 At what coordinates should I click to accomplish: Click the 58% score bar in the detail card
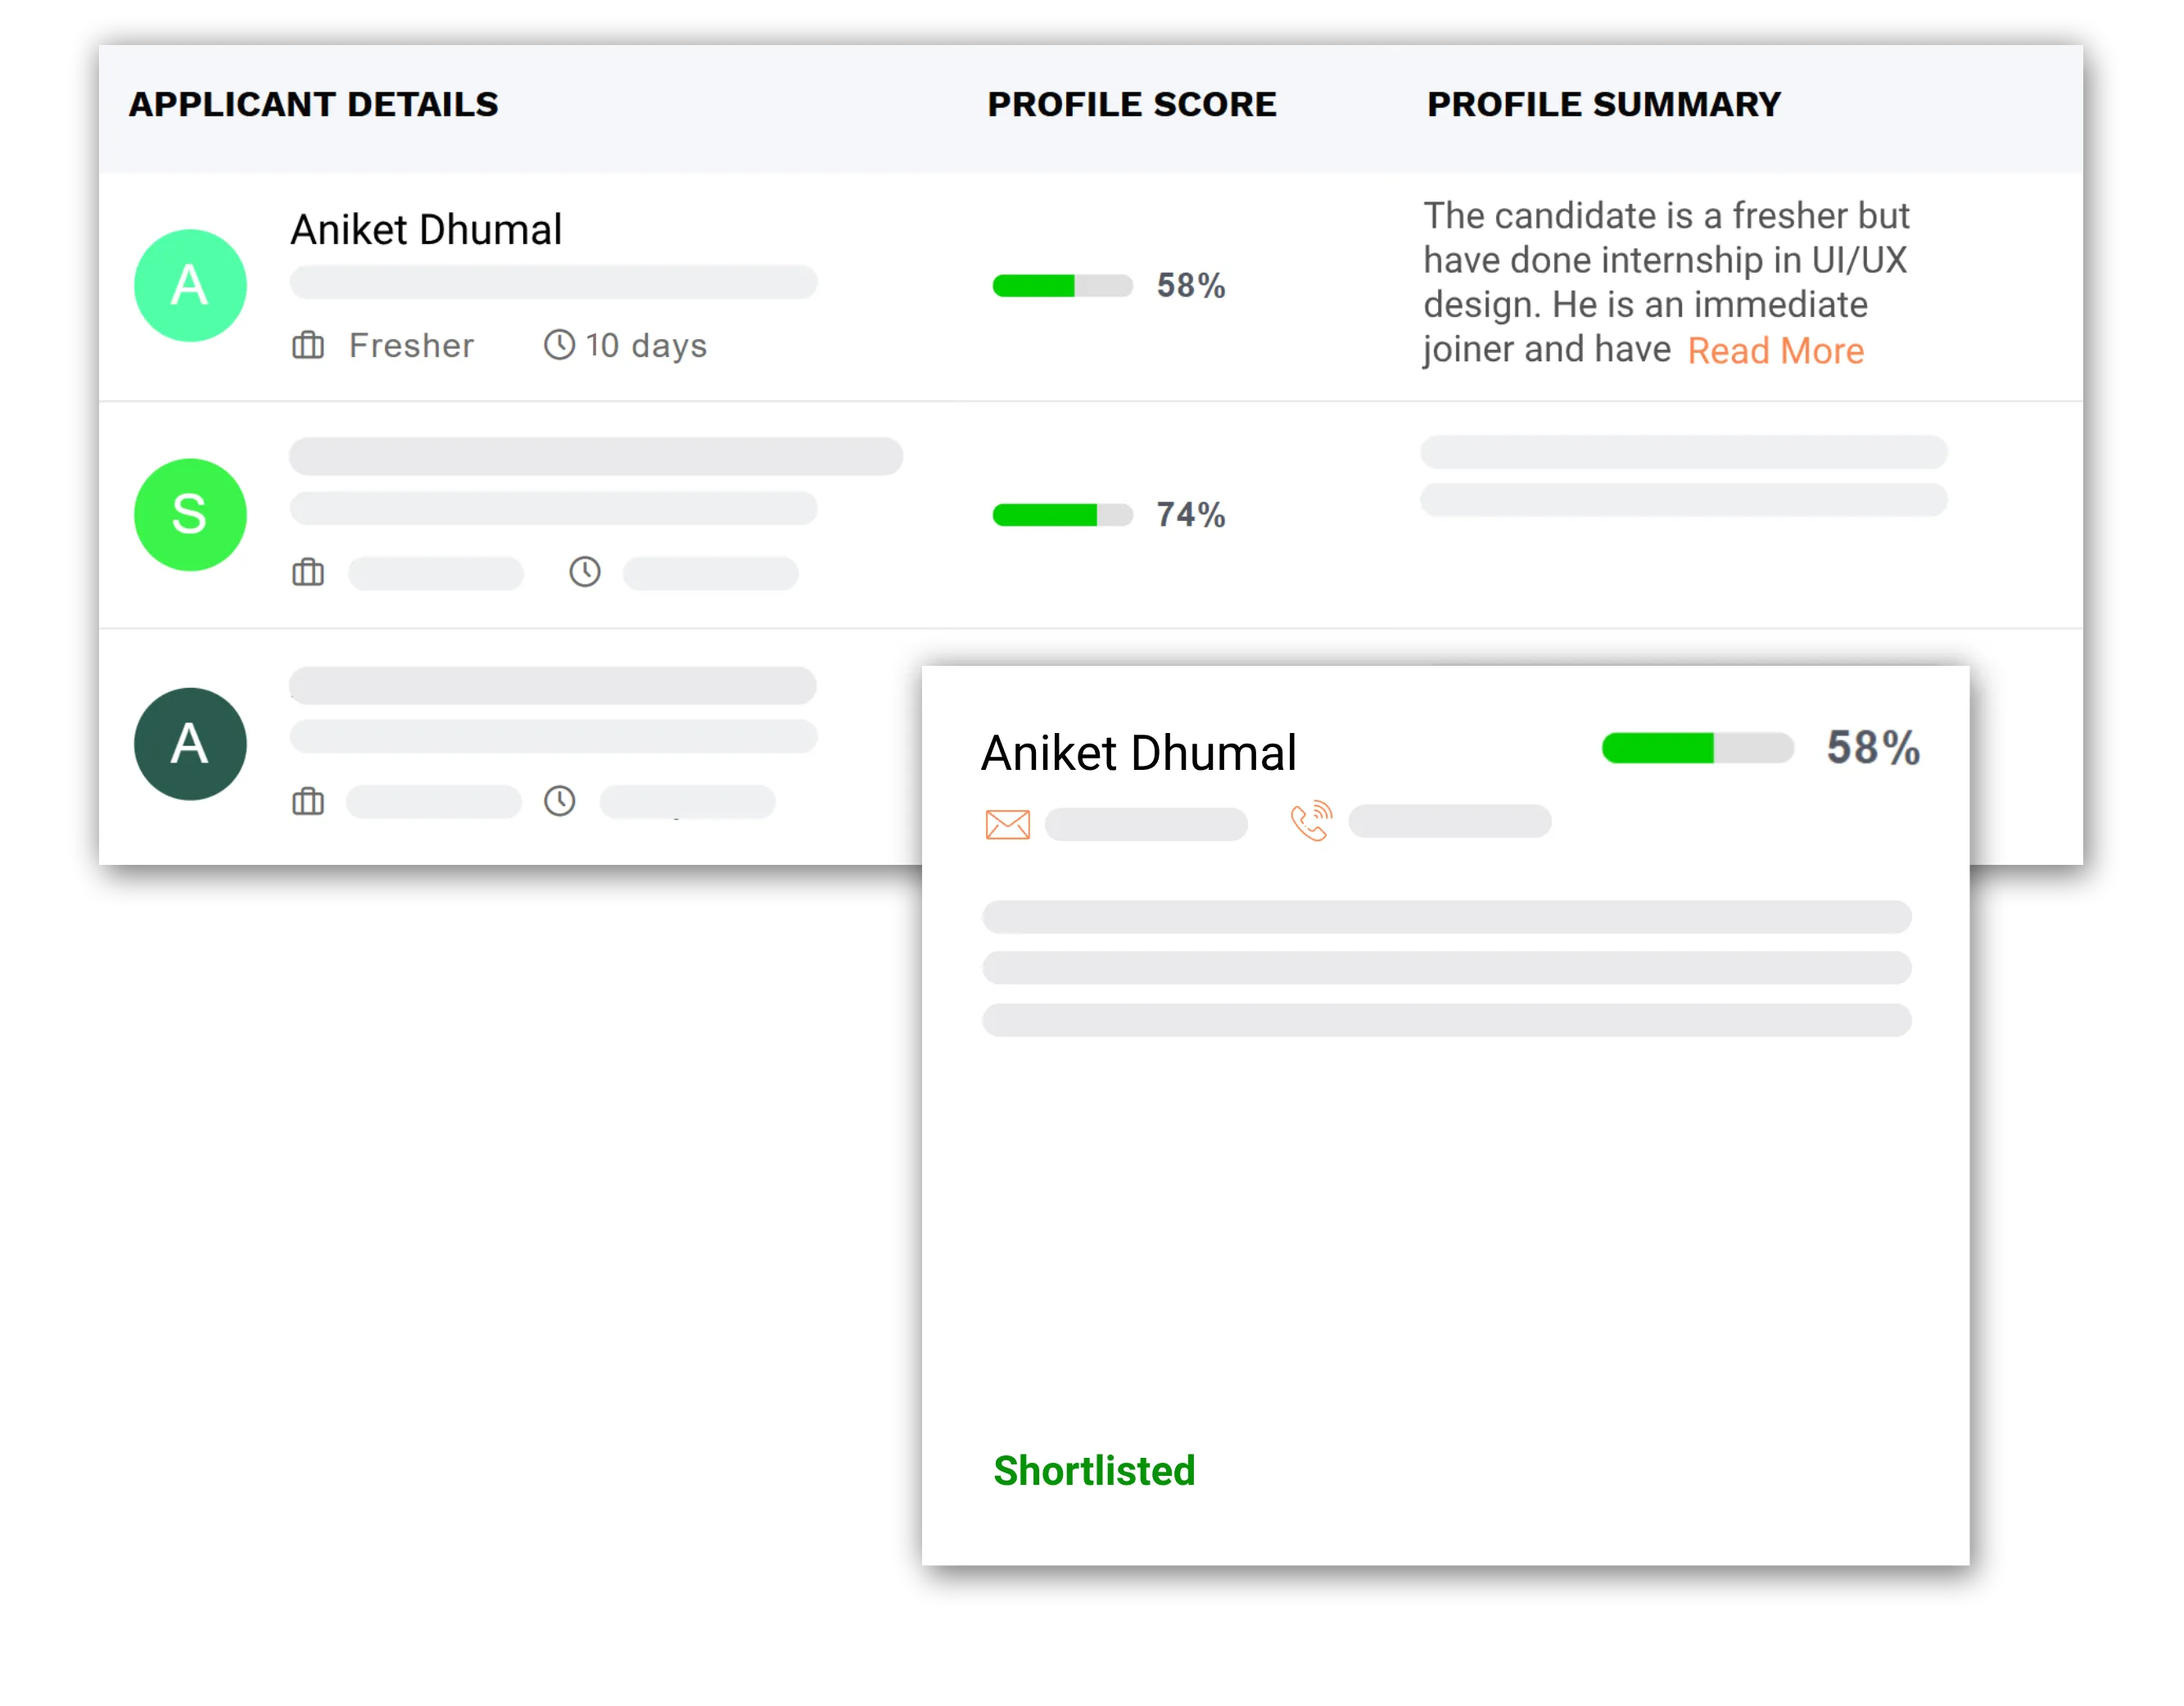(x=1697, y=748)
